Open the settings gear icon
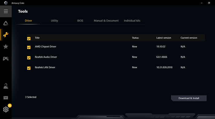215x119 pixels. tap(6, 109)
